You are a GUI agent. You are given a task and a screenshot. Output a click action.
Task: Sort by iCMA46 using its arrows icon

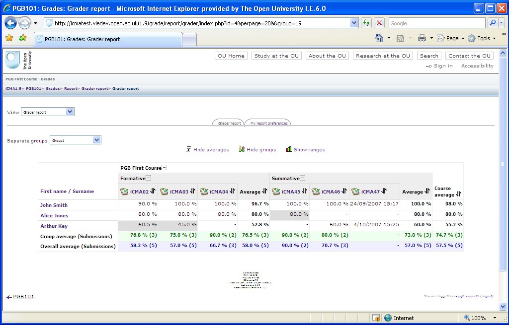pyautogui.click(x=344, y=191)
